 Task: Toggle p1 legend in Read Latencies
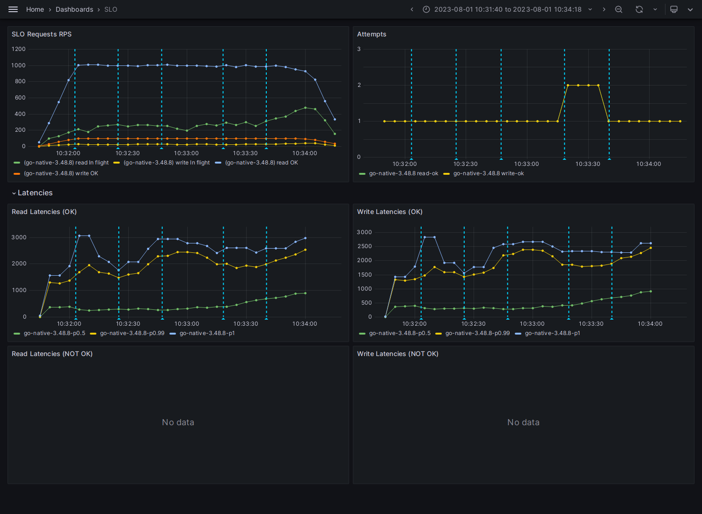click(x=207, y=333)
